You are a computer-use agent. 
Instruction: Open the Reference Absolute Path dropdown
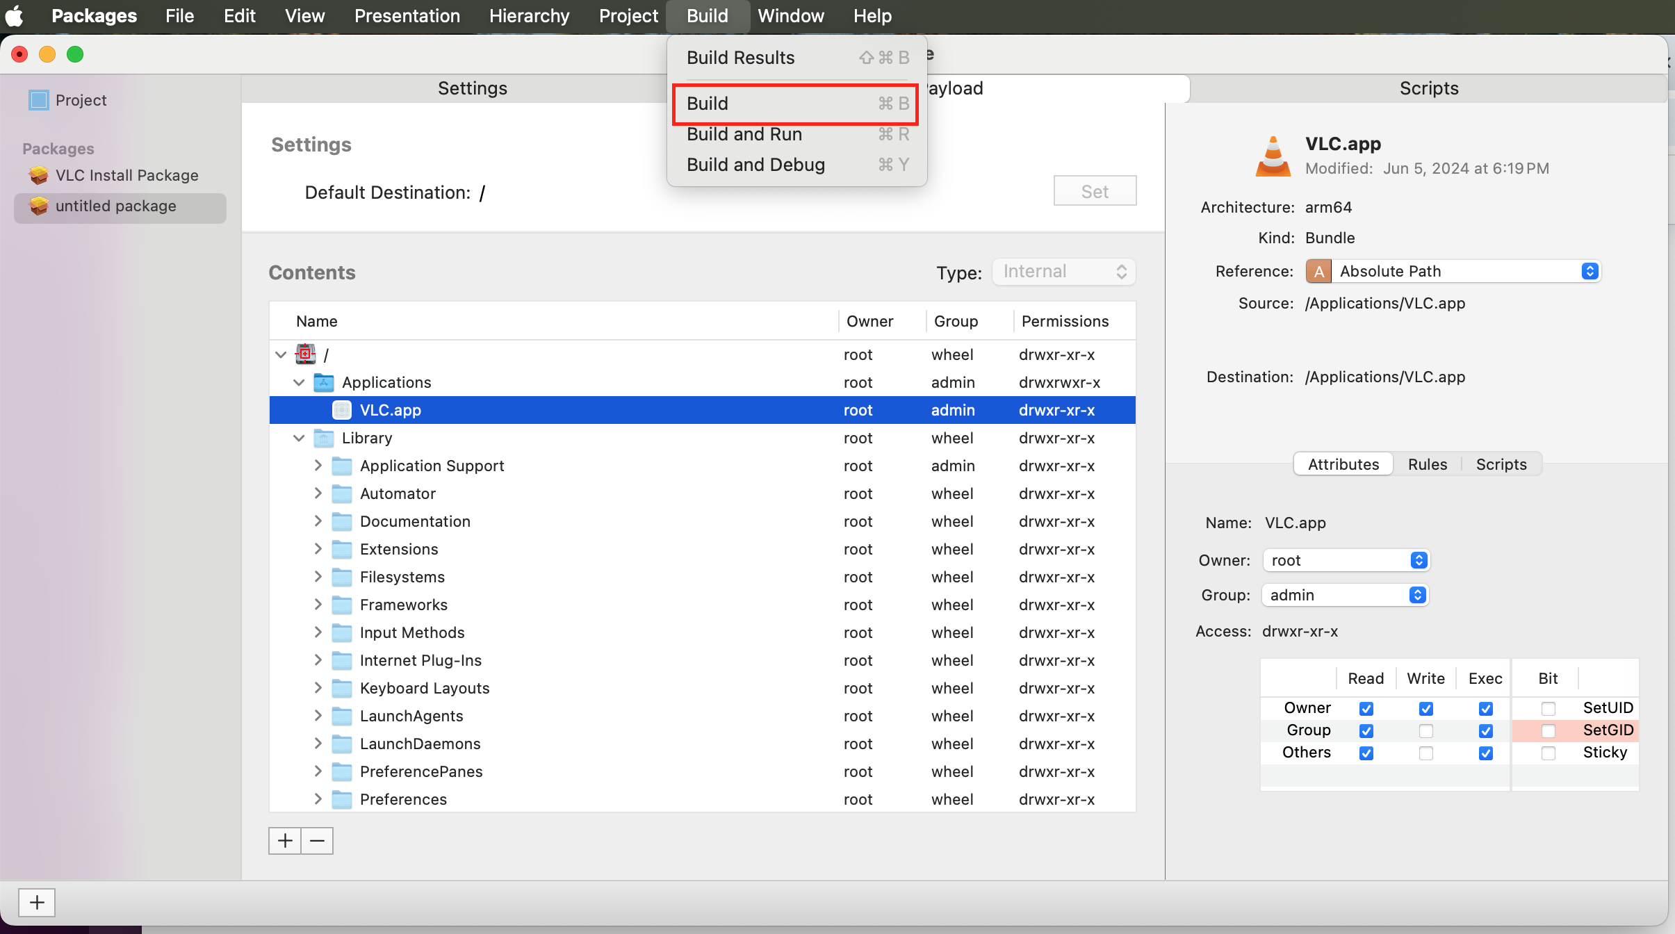click(x=1453, y=271)
